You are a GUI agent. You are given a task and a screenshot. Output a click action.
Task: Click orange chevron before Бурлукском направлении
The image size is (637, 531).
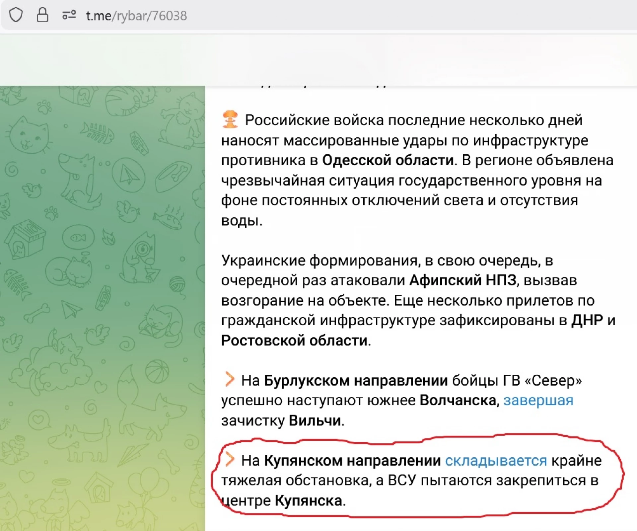(x=229, y=379)
